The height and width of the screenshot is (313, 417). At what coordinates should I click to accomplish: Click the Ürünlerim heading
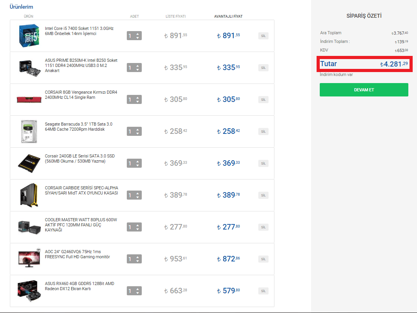click(x=21, y=7)
